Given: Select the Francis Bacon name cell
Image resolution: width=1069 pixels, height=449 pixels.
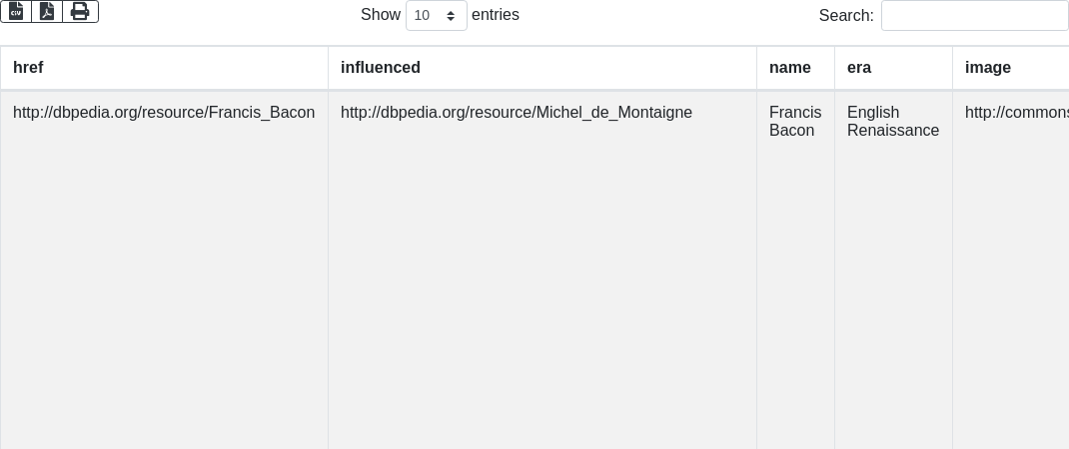Looking at the screenshot, I should [x=795, y=122].
